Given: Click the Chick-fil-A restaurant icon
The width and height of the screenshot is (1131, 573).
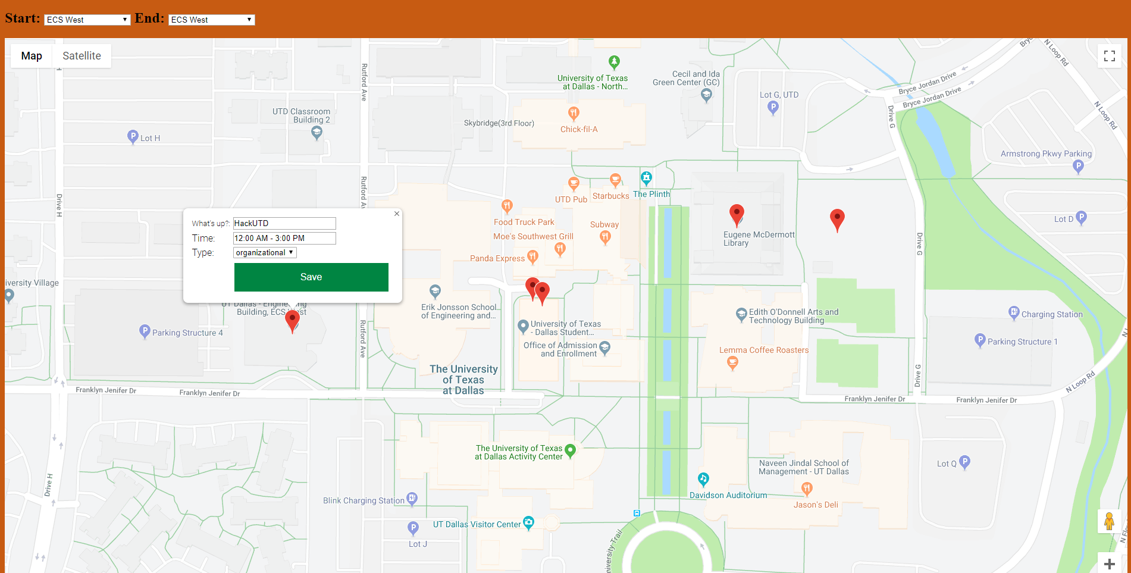Looking at the screenshot, I should click(x=574, y=114).
